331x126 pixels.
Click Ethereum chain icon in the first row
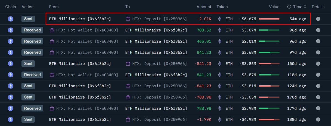tap(10, 19)
